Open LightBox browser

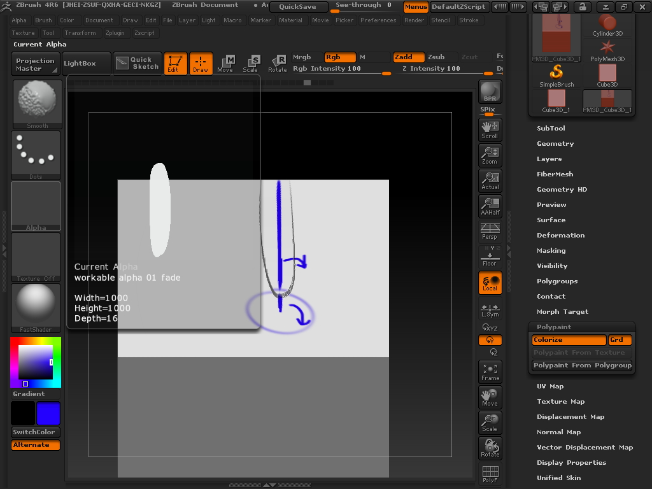pos(80,63)
